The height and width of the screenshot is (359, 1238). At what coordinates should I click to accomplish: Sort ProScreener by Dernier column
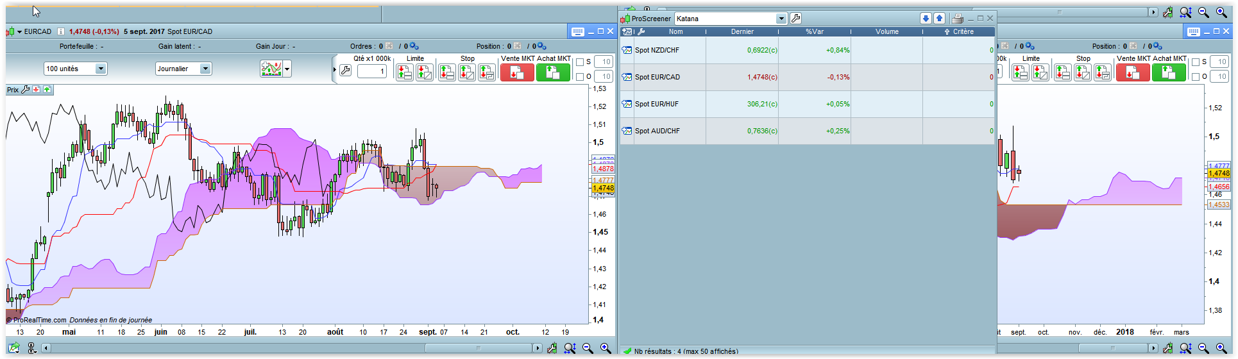(742, 31)
